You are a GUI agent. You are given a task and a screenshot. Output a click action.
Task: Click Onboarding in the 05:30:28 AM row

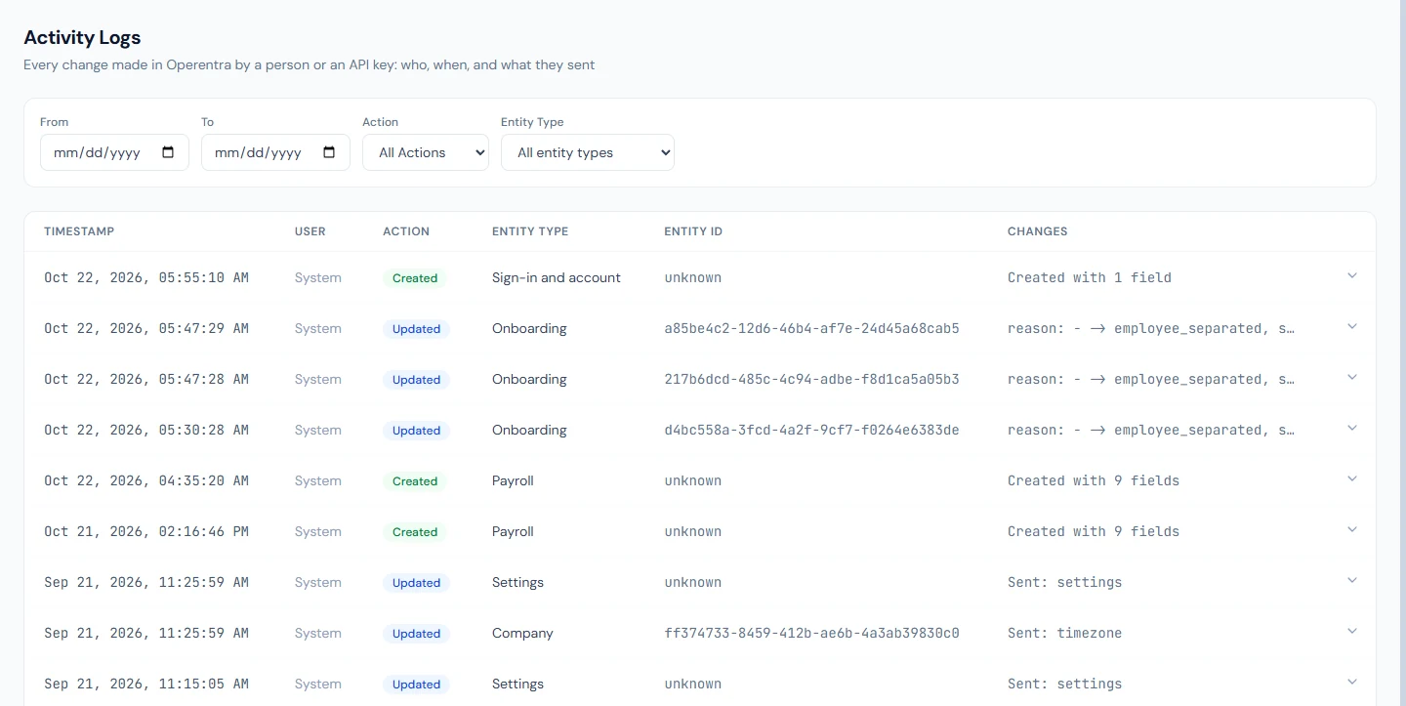529,430
